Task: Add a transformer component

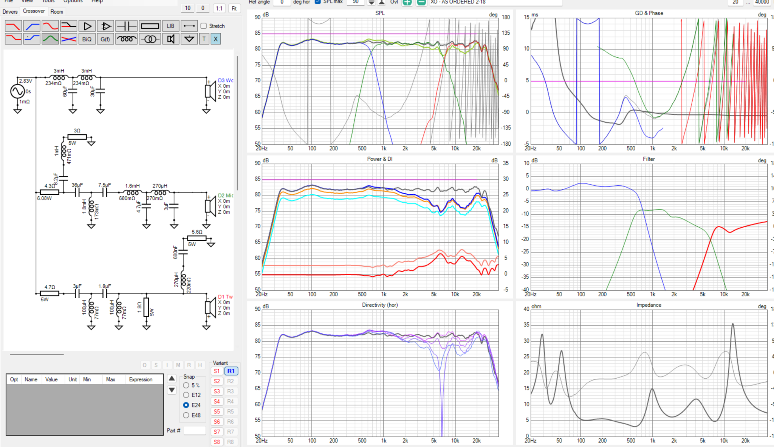Action: (x=150, y=39)
